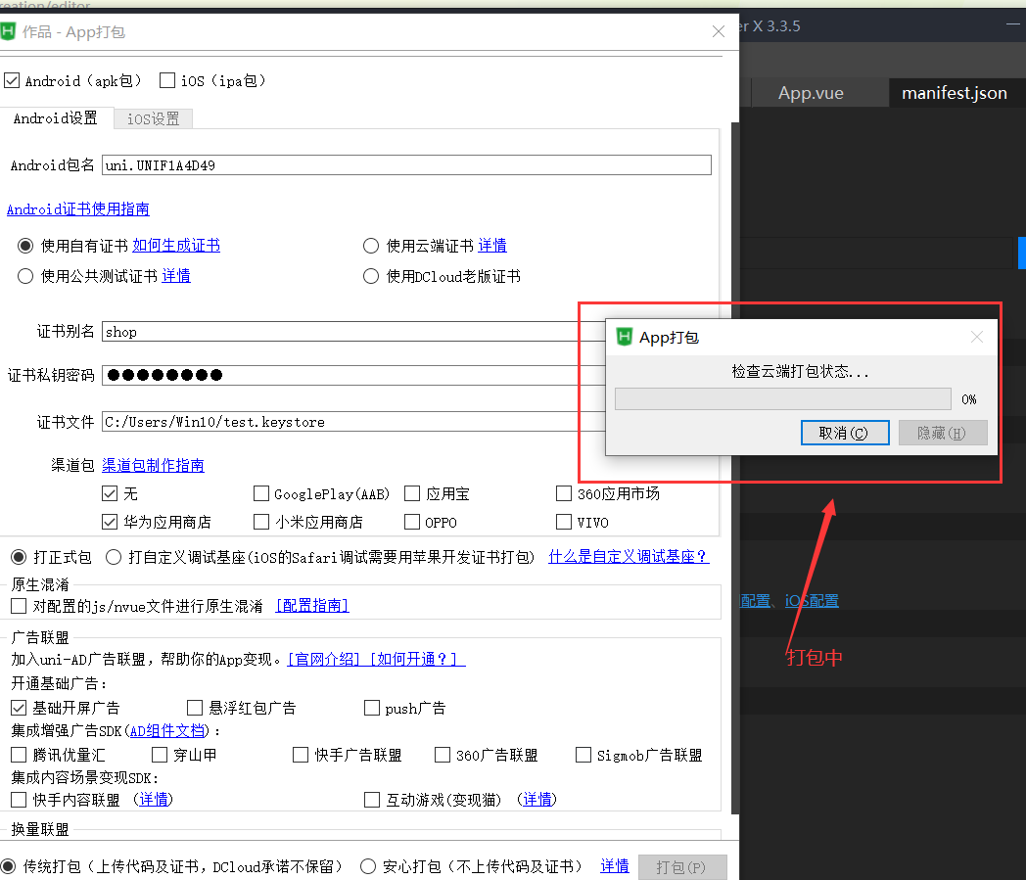This screenshot has width=1026, height=880.
Task: Click the HBuilderX logo in 作品-App打包 title bar
Action: (x=12, y=31)
